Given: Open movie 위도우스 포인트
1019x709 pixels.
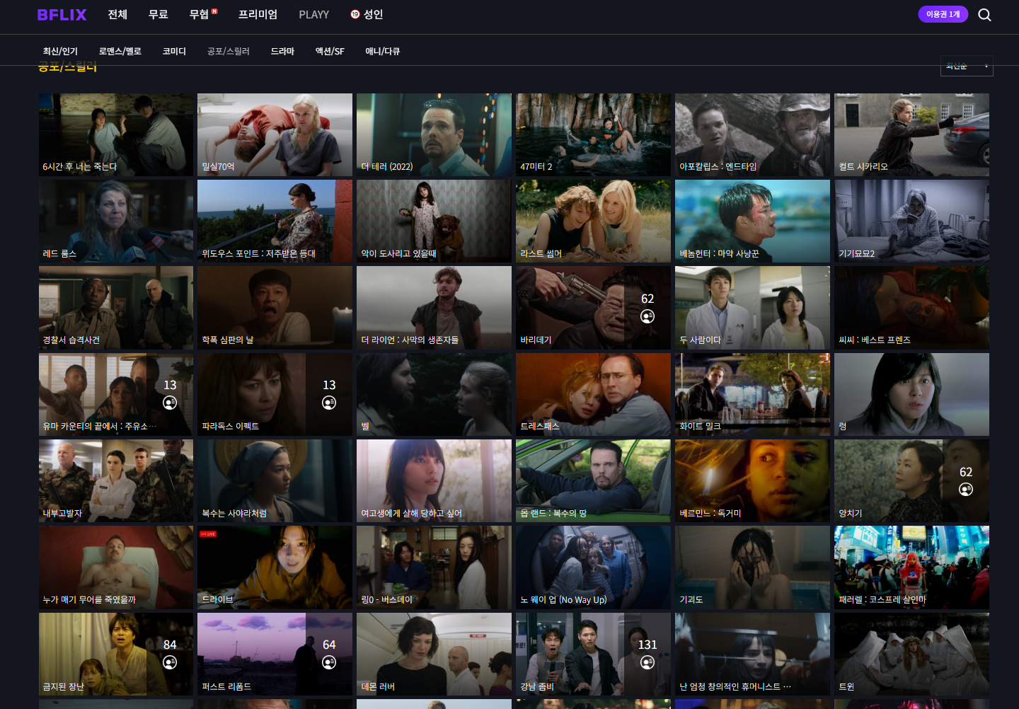Looking at the screenshot, I should 275,221.
